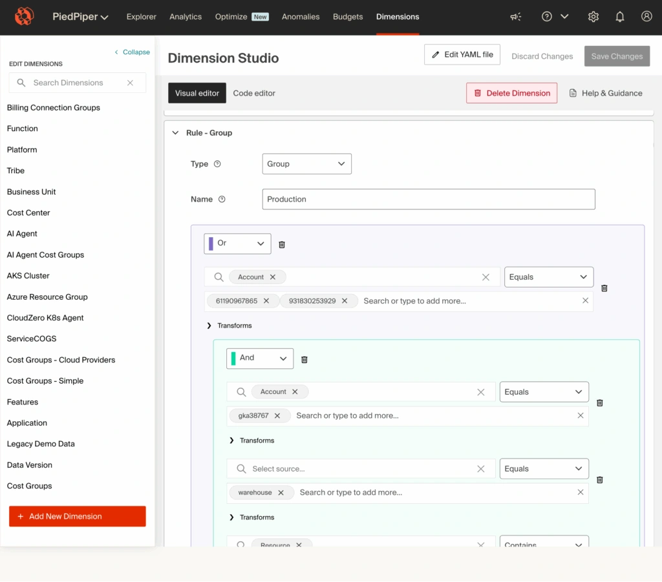Delete the Or condition group via trash icon

(282, 244)
